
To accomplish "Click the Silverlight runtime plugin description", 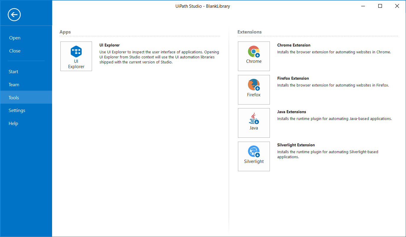I will pos(328,154).
